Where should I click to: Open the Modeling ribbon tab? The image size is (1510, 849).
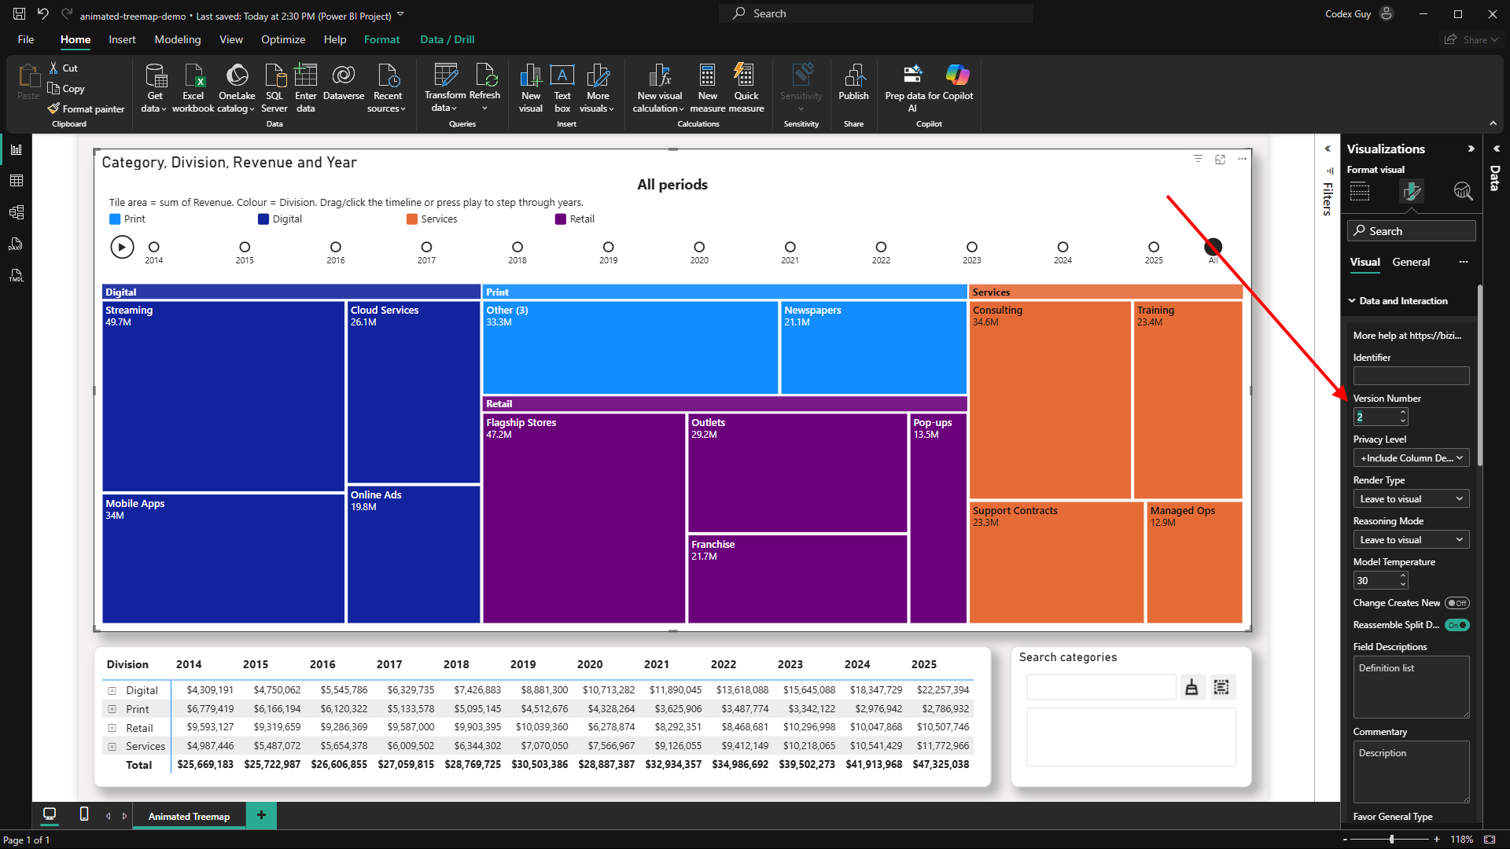tap(178, 39)
